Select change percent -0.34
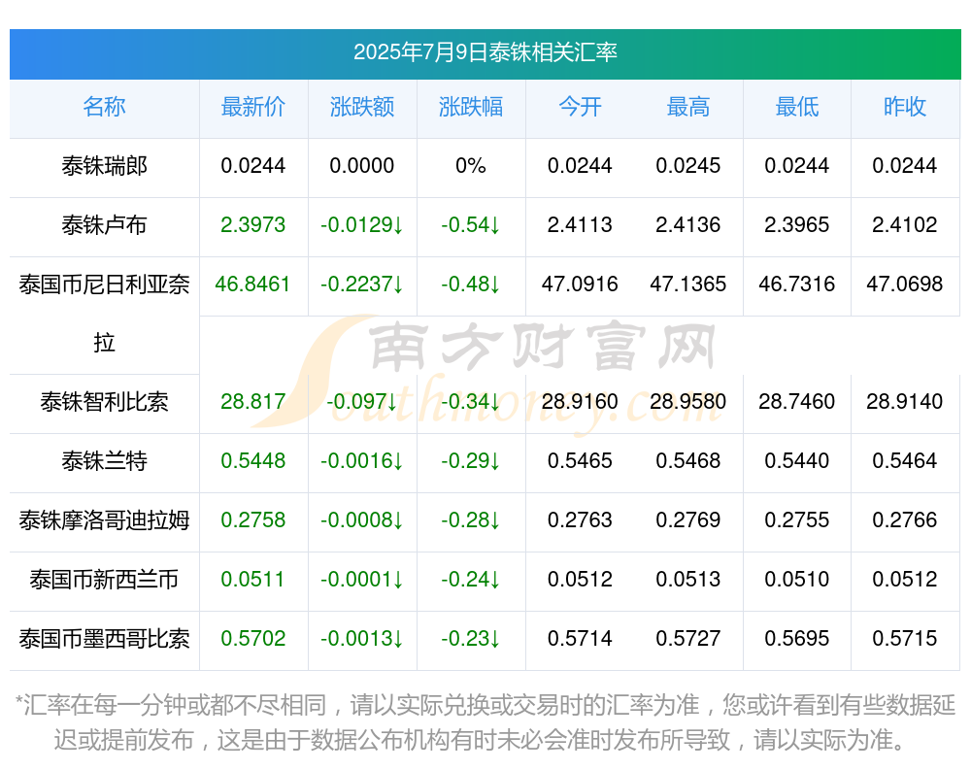This screenshot has height=770, width=971. (x=471, y=401)
